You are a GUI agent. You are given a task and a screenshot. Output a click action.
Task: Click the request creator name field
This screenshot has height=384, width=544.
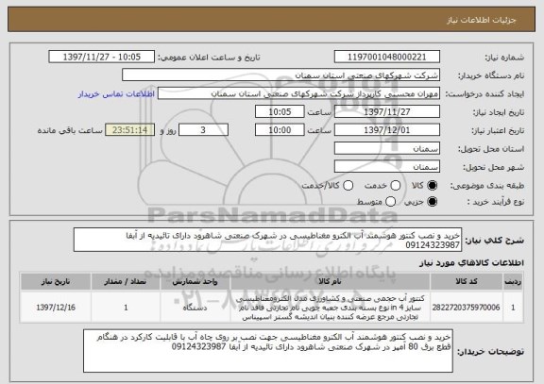(298, 93)
